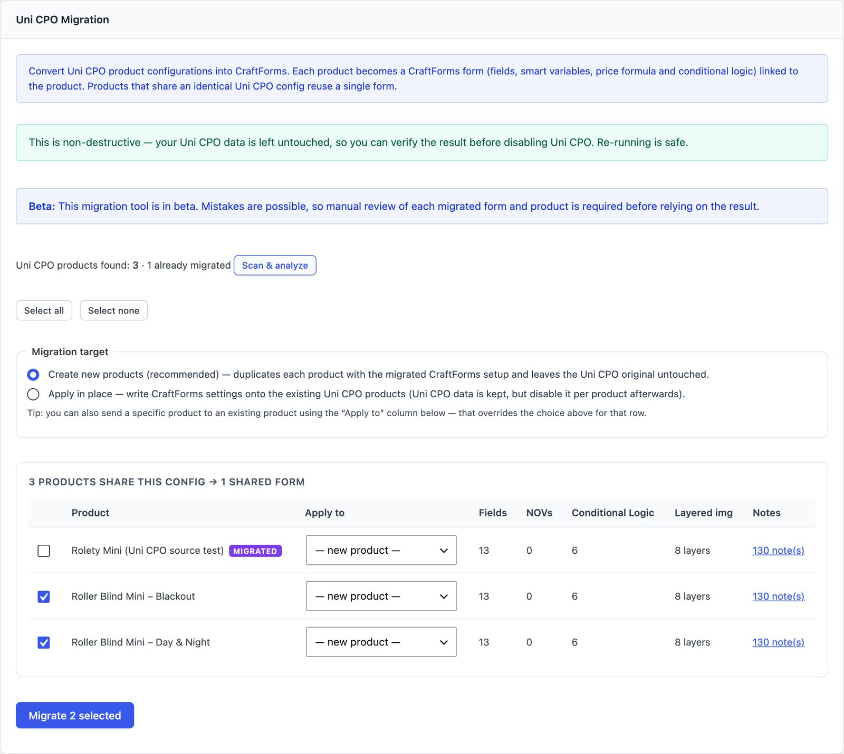The image size is (844, 754).
Task: Click the Notes column header
Action: 766,513
